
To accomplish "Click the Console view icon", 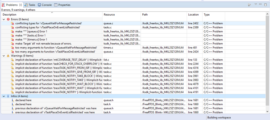I will tap(39, 5).
